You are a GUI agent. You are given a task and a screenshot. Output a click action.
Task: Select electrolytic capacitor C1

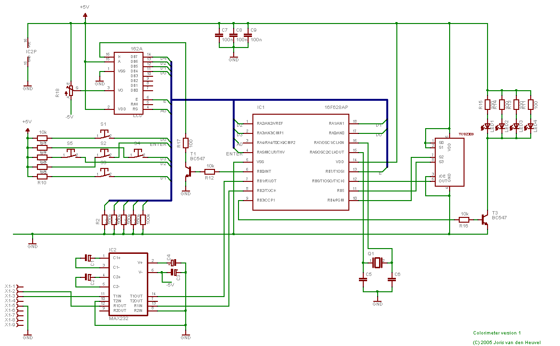point(88,258)
